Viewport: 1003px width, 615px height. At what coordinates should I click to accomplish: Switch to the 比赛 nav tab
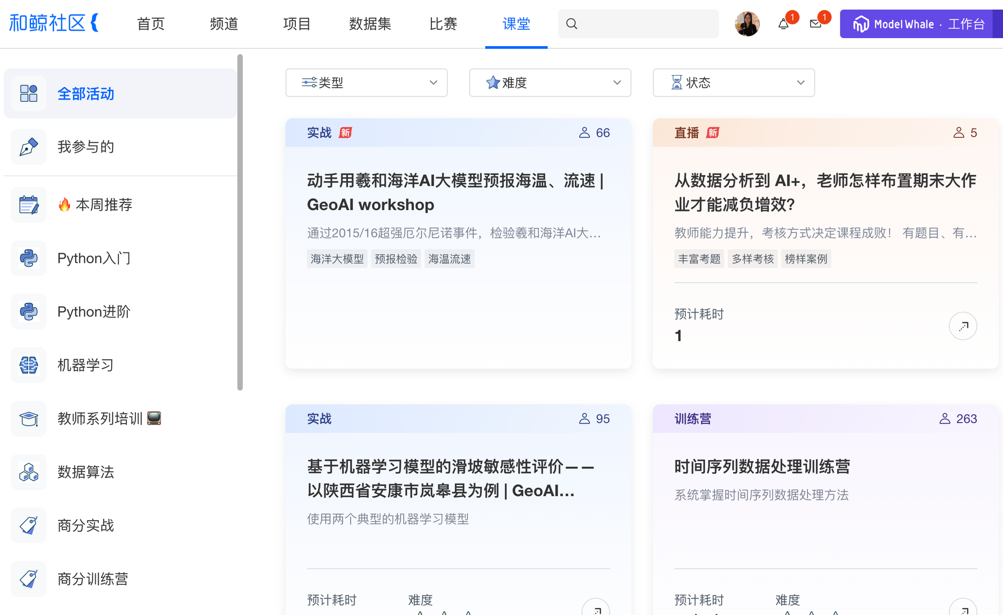(443, 24)
